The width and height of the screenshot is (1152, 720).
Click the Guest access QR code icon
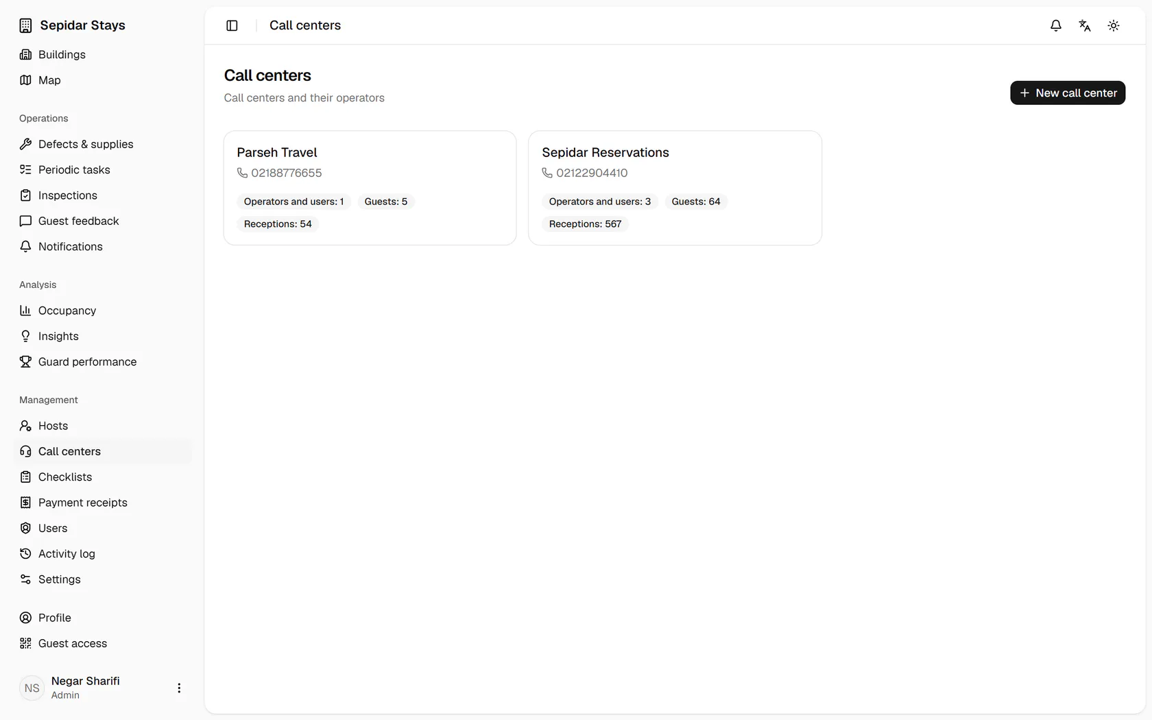click(25, 643)
